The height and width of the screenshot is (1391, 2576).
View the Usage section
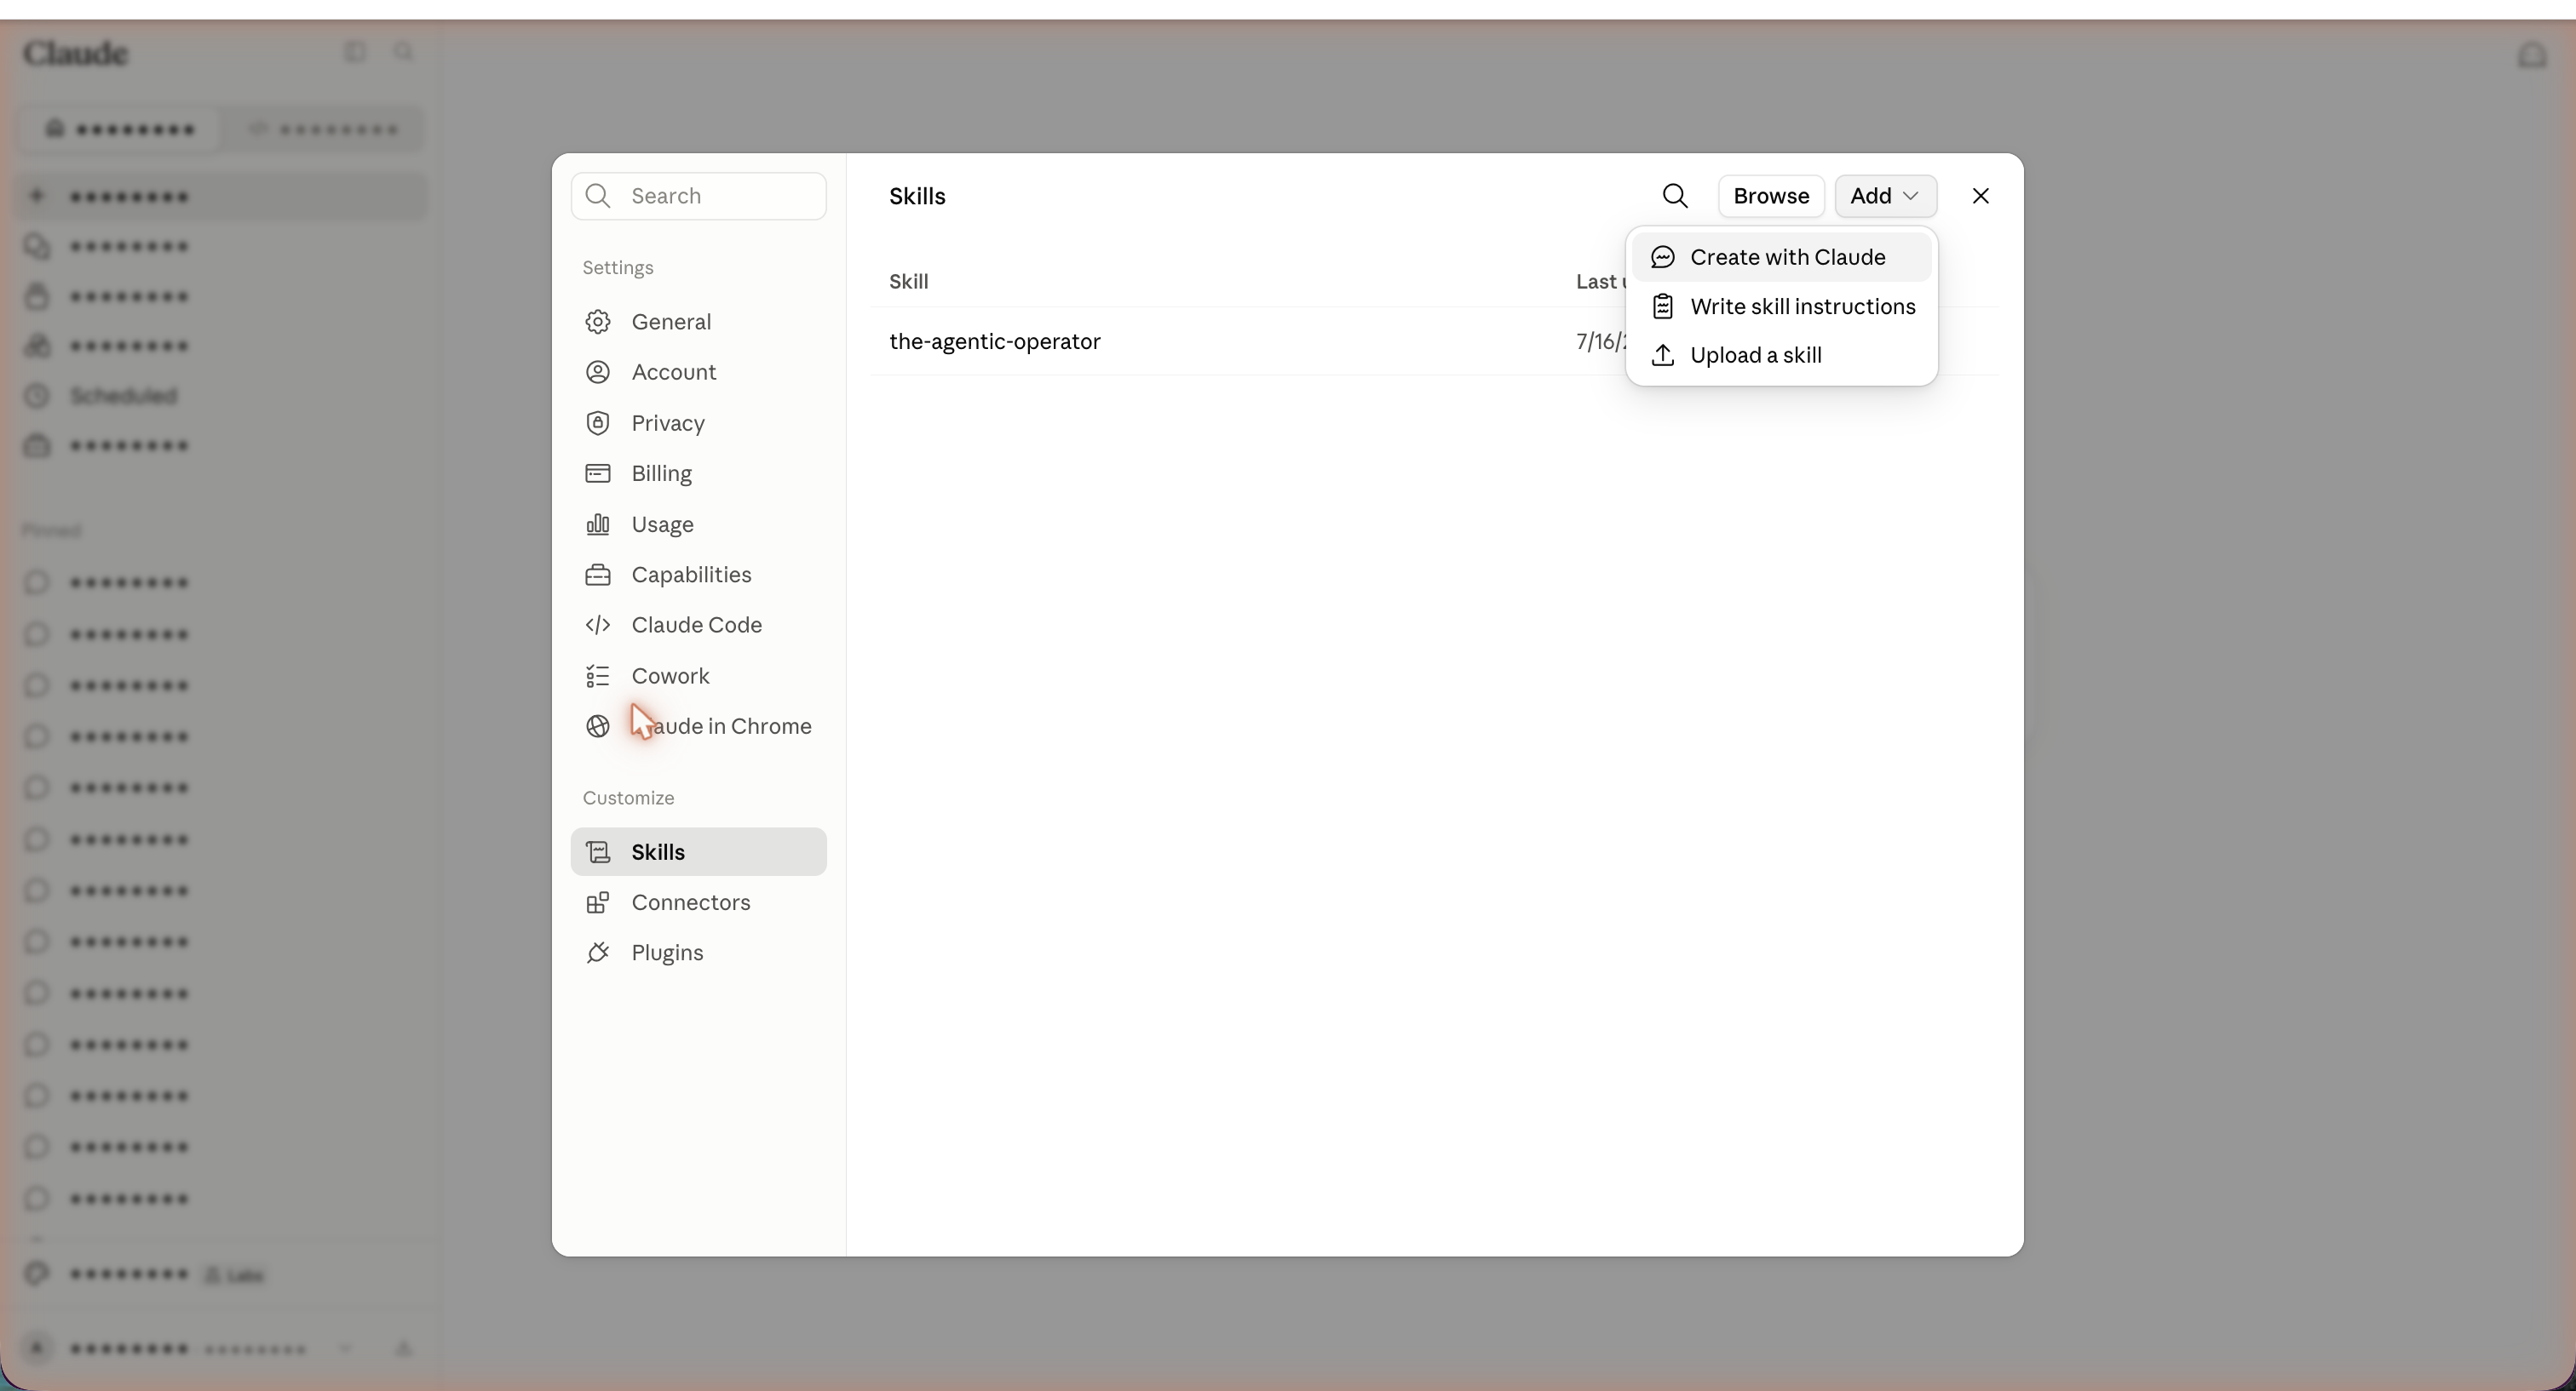tap(698, 524)
